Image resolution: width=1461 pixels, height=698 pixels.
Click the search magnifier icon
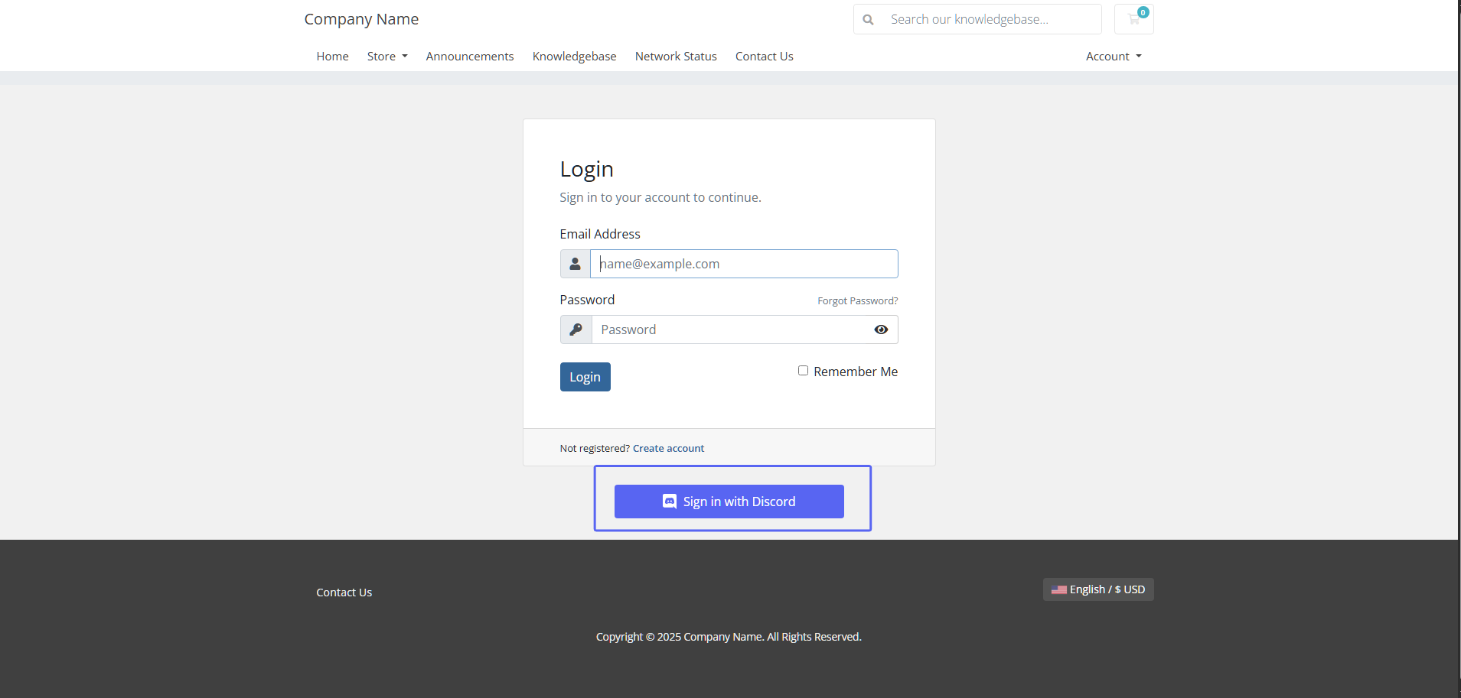(x=868, y=20)
